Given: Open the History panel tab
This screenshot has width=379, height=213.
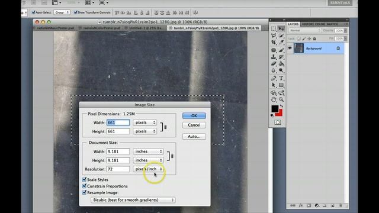Looking at the screenshot, I should tap(307, 24).
